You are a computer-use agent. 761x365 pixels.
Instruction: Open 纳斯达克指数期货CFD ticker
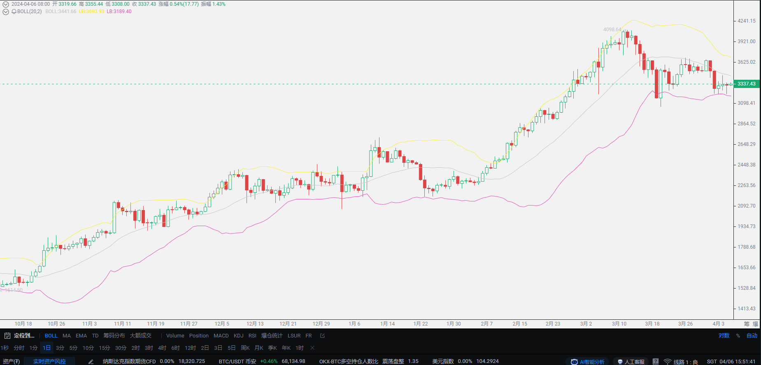point(129,361)
